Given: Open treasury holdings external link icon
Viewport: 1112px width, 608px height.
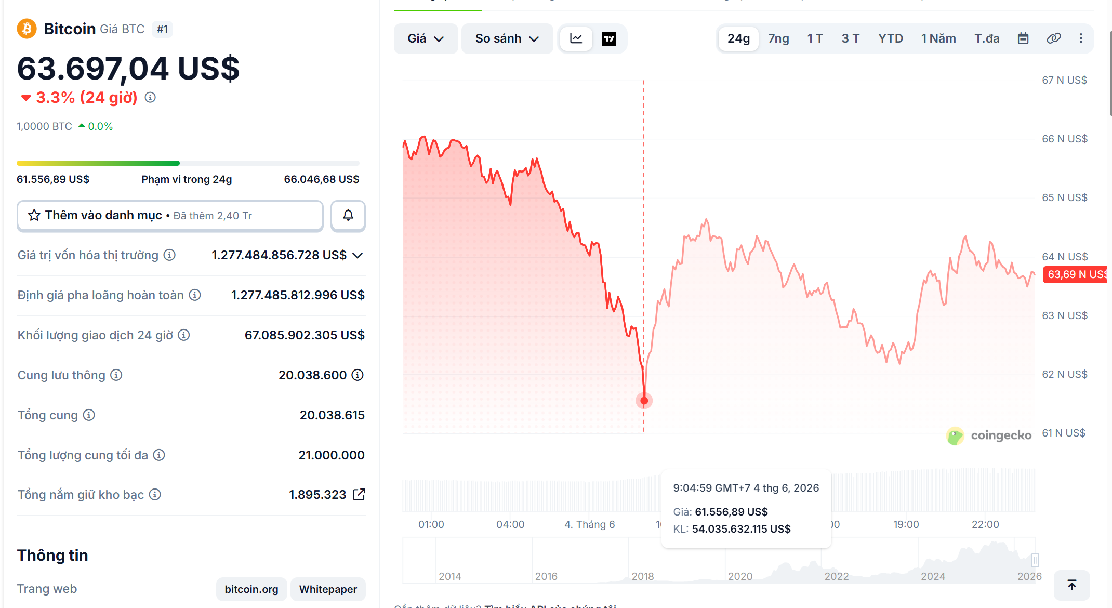Looking at the screenshot, I should [x=359, y=494].
